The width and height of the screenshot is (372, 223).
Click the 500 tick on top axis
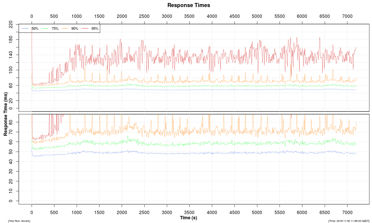[54, 16]
